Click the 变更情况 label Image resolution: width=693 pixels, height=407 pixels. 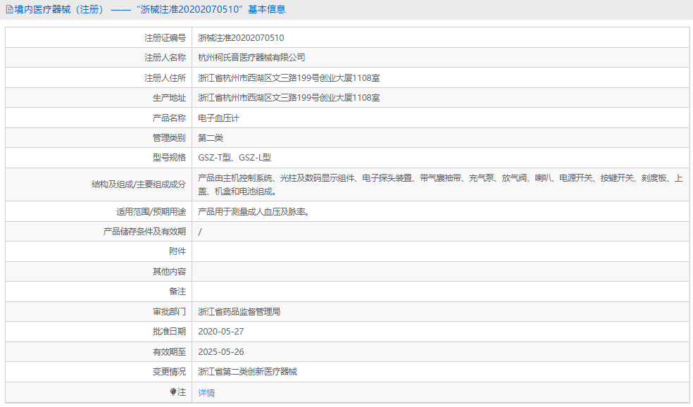[169, 372]
